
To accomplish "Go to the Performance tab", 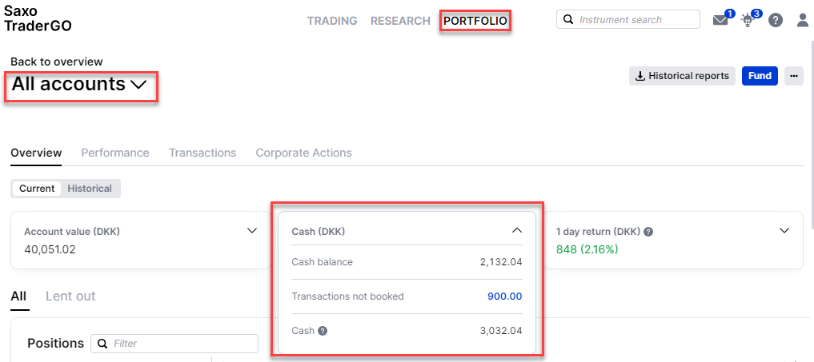I will point(115,153).
